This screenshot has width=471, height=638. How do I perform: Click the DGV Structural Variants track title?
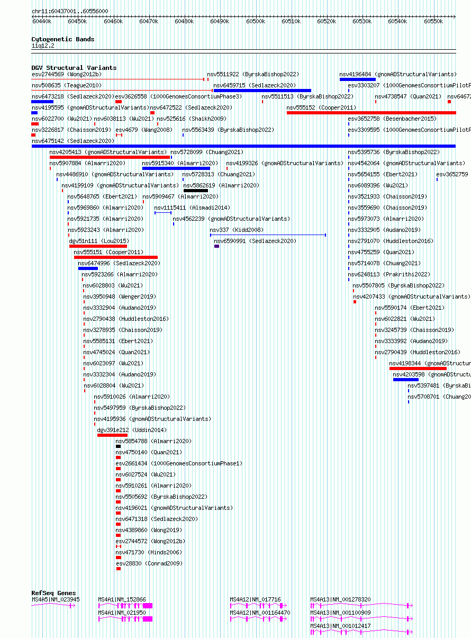tap(74, 68)
